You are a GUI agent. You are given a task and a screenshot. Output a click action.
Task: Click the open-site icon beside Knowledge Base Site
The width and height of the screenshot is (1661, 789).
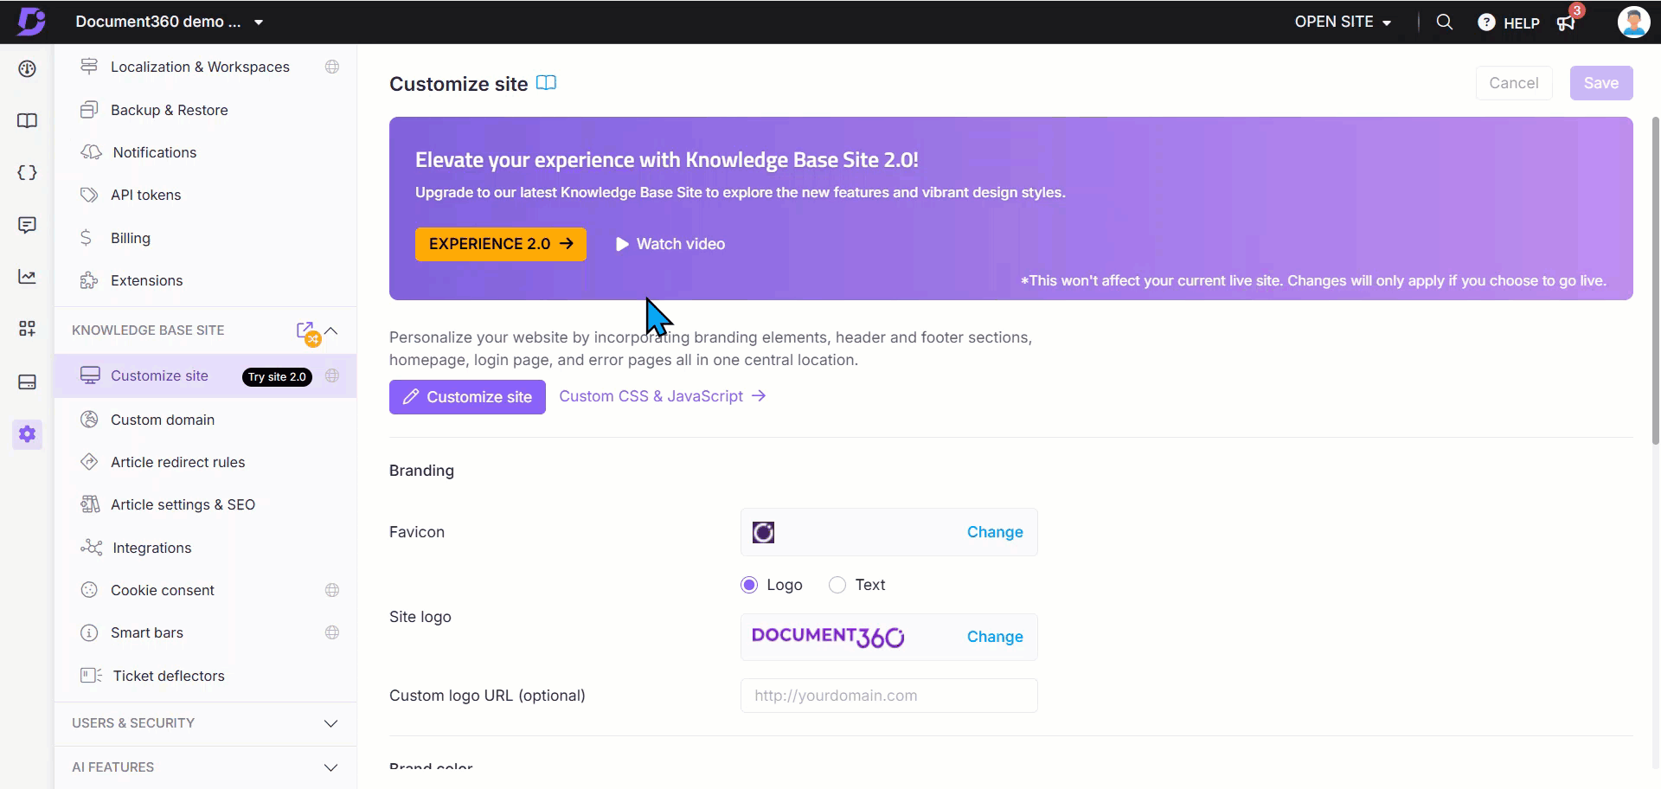pos(307,332)
